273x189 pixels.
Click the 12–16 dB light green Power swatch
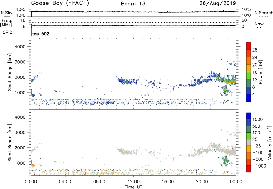249,75
